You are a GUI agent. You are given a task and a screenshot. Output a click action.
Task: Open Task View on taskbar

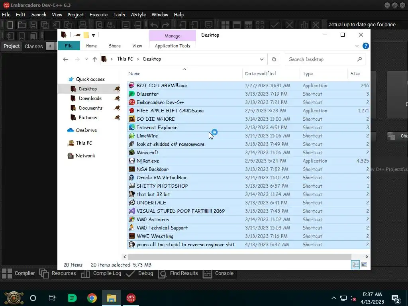[x=52, y=298]
